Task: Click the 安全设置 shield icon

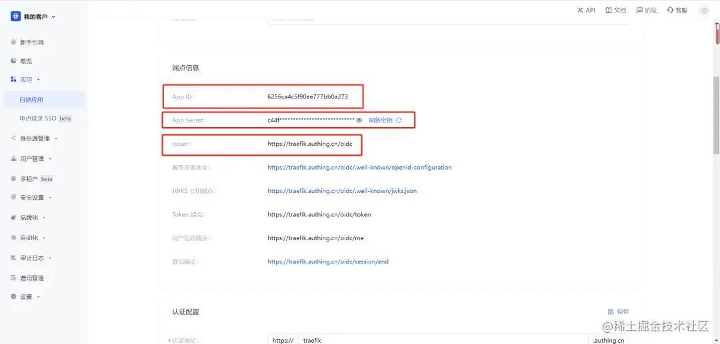Action: [x=13, y=198]
